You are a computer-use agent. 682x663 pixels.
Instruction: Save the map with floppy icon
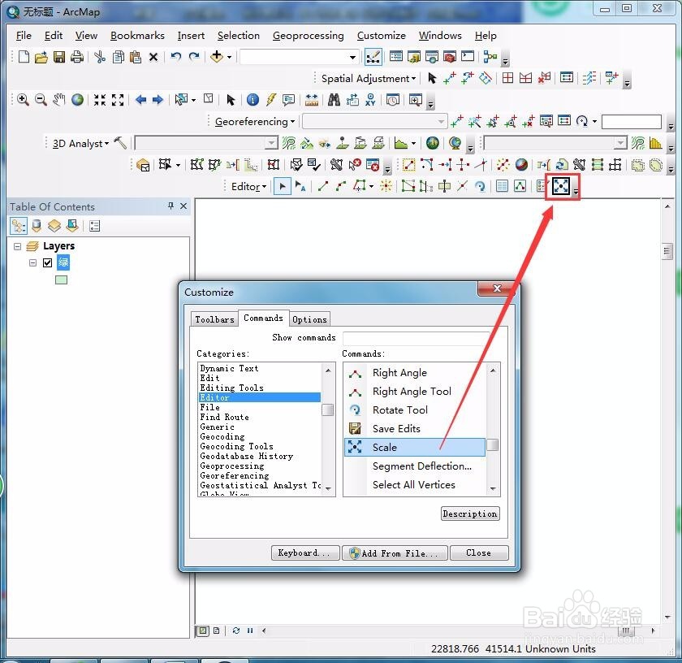59,57
